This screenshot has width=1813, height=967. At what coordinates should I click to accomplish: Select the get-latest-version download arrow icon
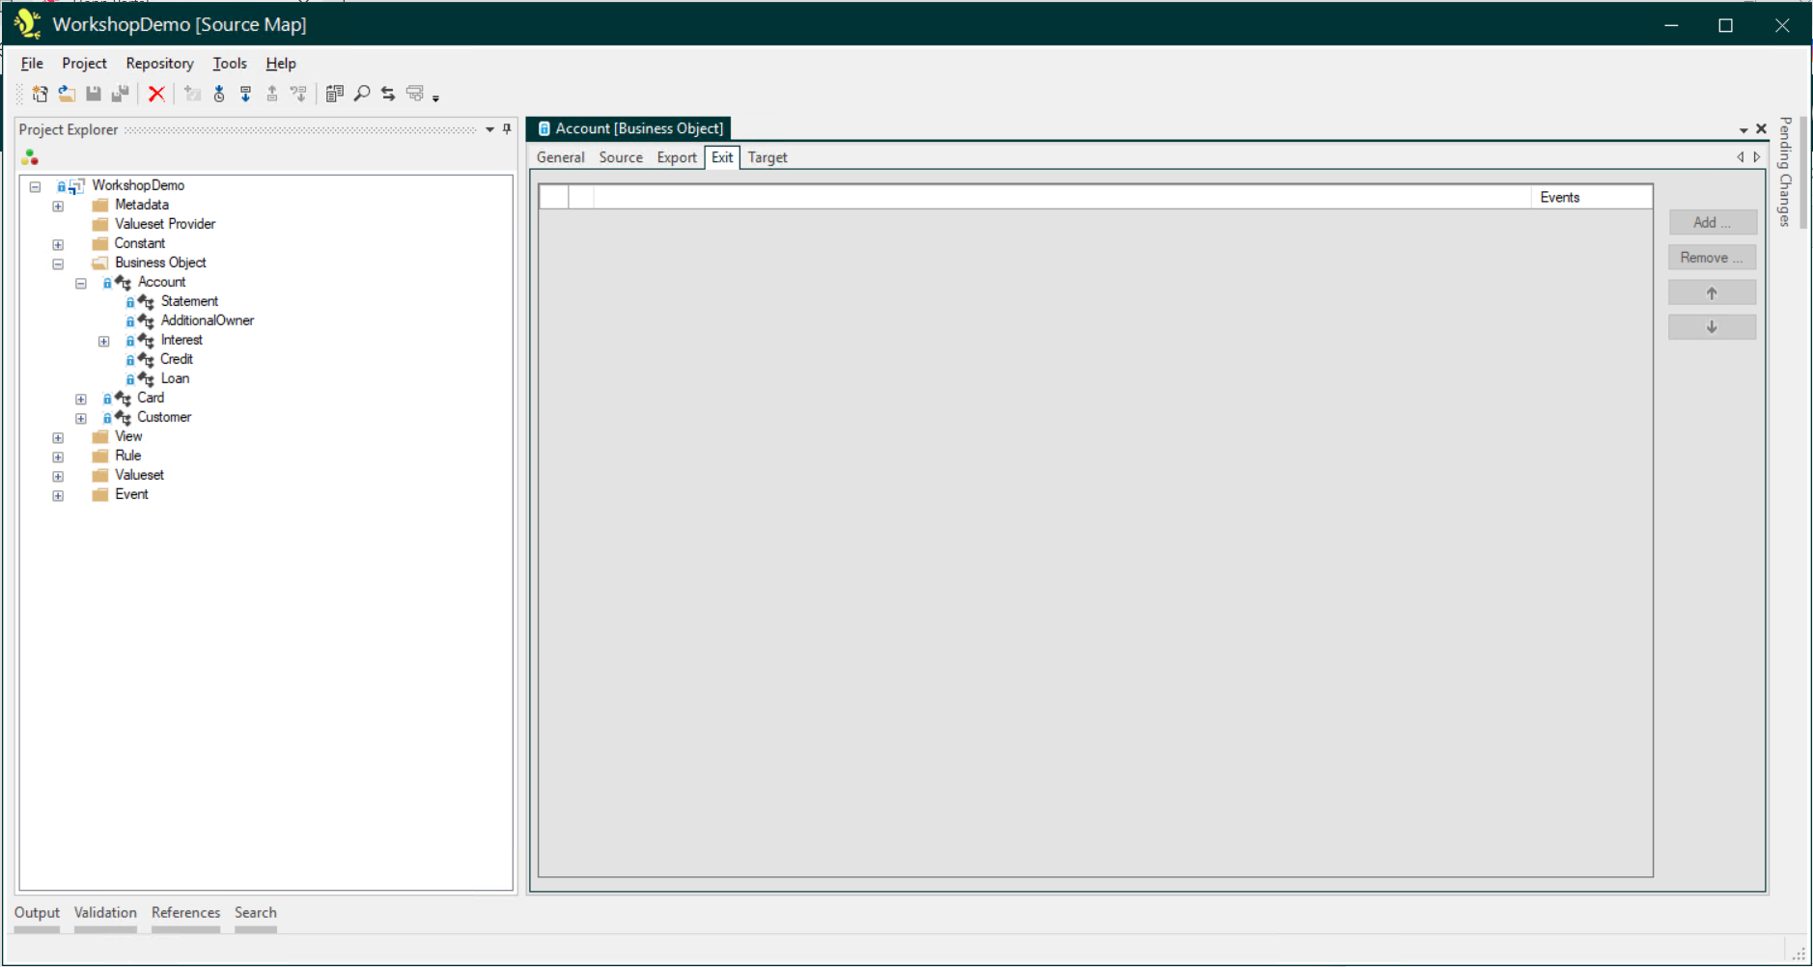point(245,93)
